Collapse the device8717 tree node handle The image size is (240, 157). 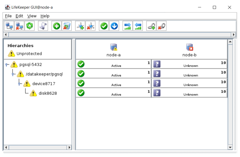(x=20, y=84)
